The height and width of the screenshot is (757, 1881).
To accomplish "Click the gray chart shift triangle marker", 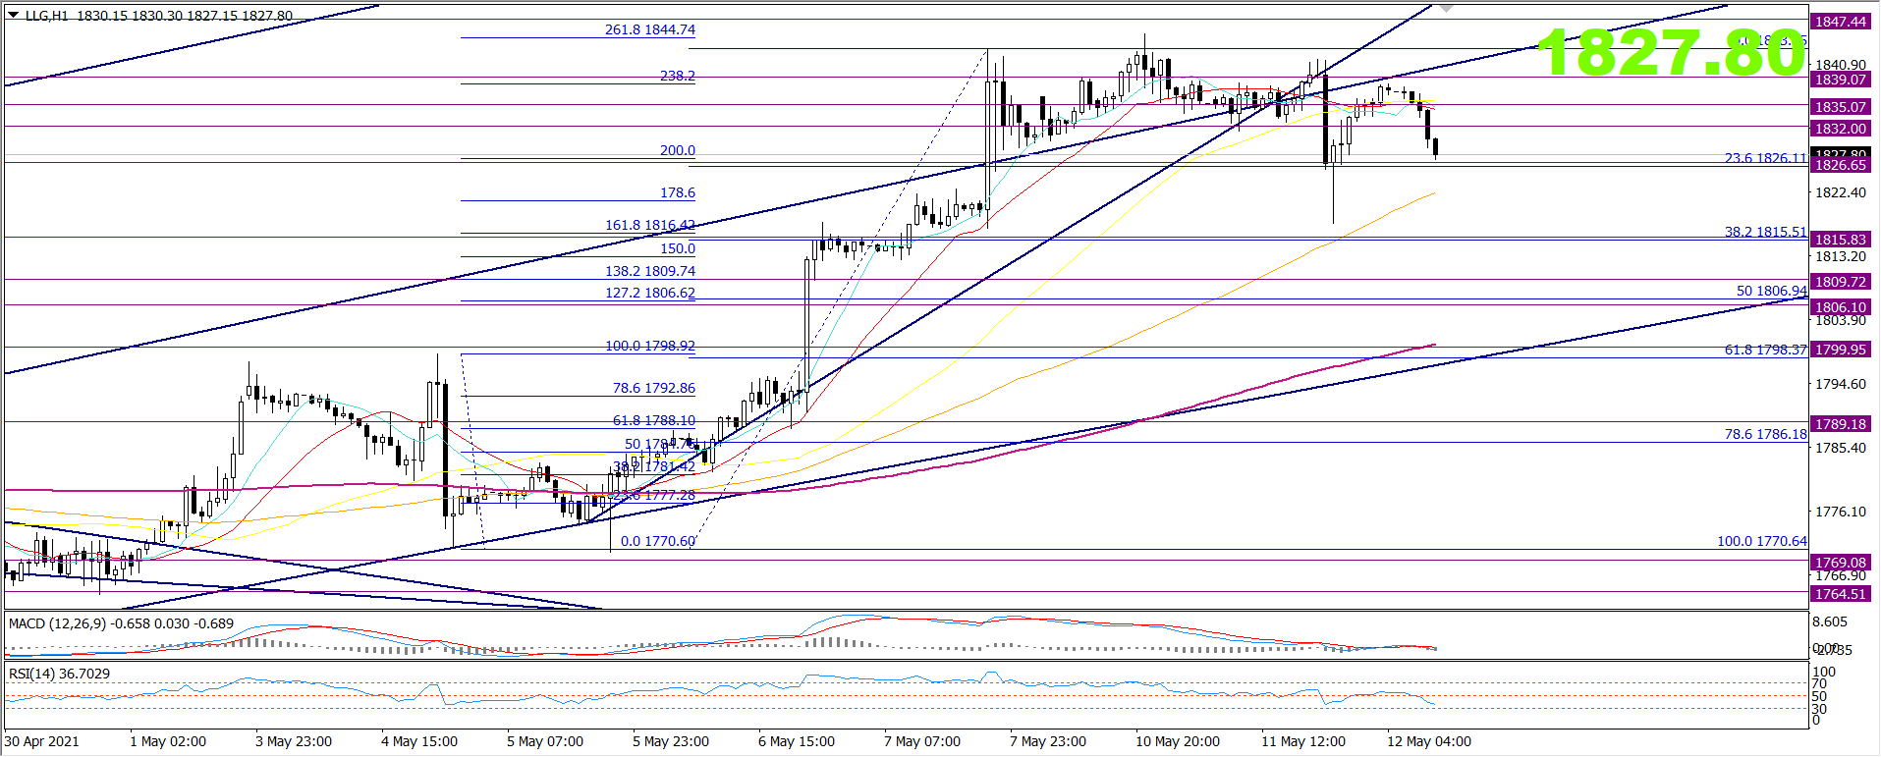I will coord(1445,8).
